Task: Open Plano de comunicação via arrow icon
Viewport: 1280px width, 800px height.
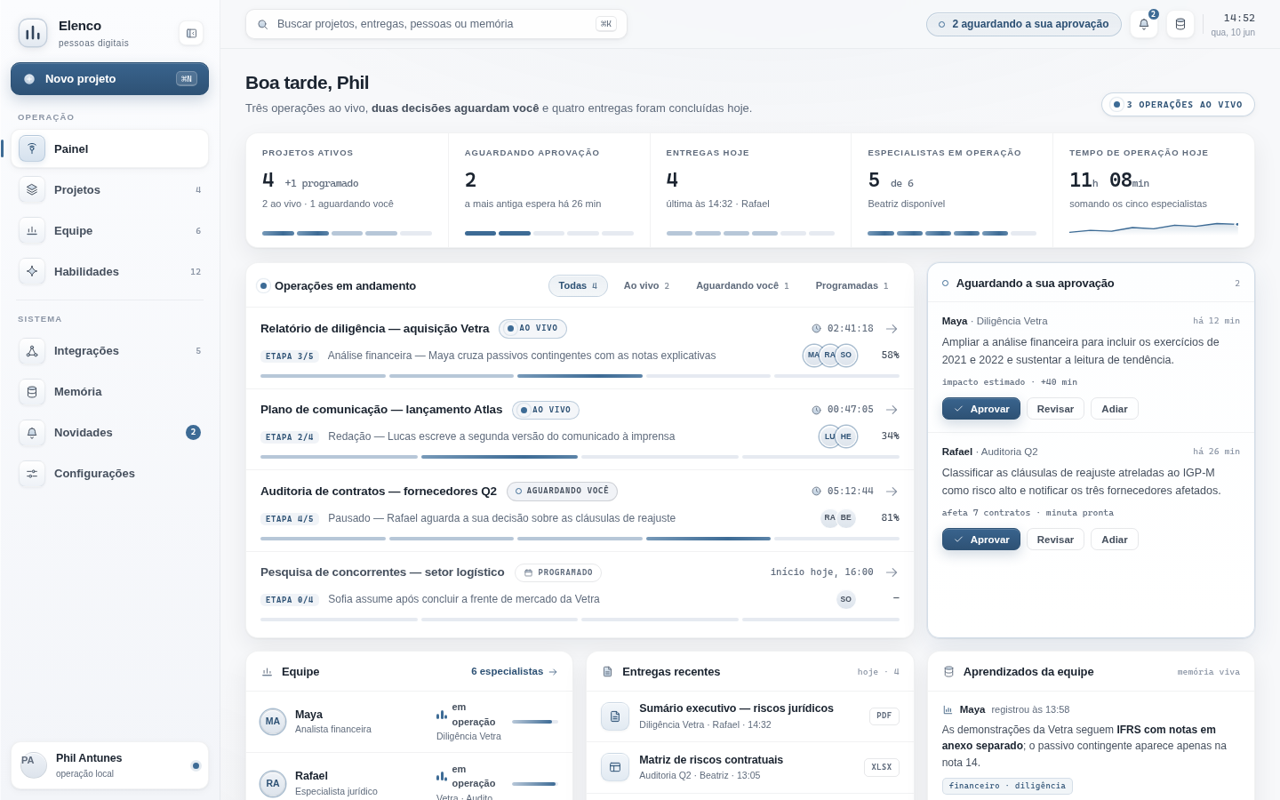Action: click(x=892, y=410)
